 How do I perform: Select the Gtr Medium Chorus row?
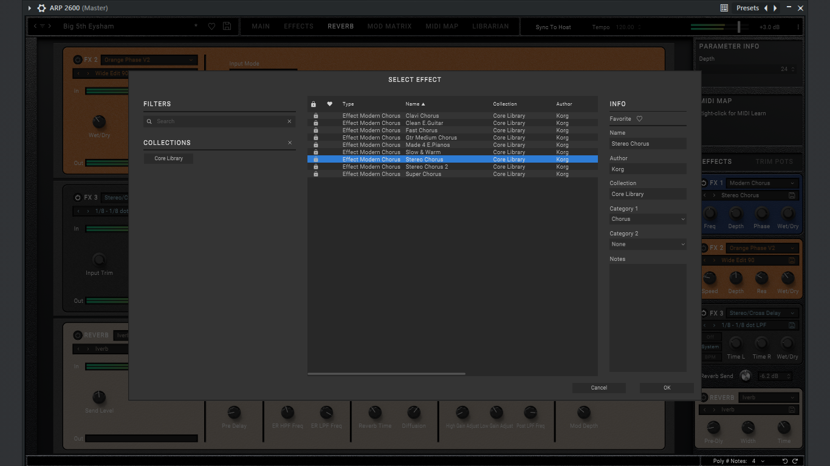453,138
